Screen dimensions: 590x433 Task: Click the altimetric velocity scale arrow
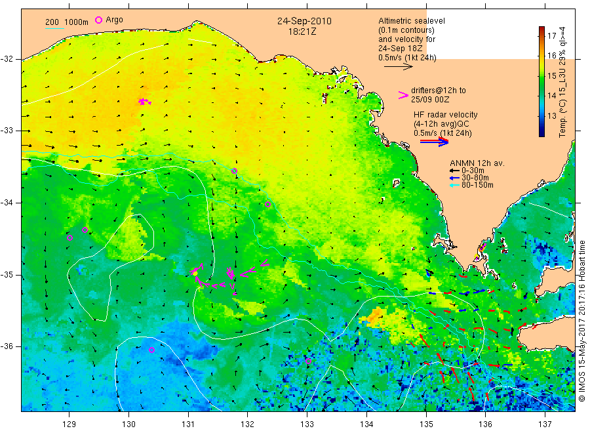[x=398, y=67]
